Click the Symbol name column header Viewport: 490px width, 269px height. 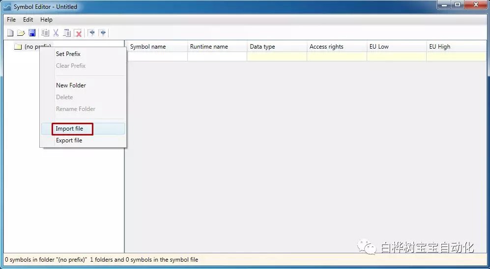point(148,47)
